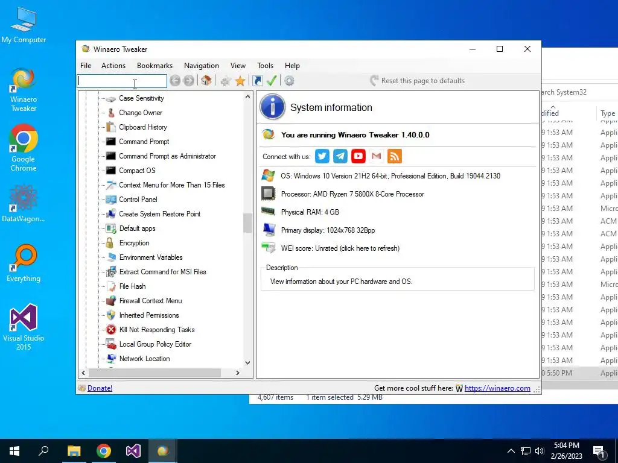Click tree horizontal scrollbar right arrow

pos(238,373)
